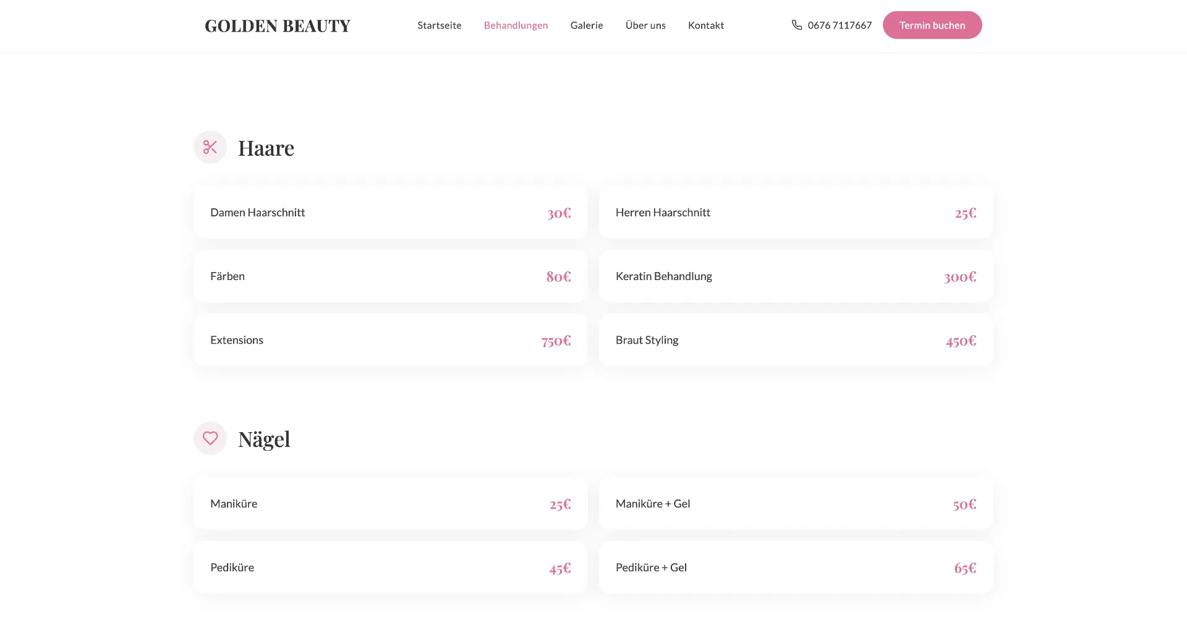
Task: Click the Färben service card
Action: pyautogui.click(x=391, y=276)
